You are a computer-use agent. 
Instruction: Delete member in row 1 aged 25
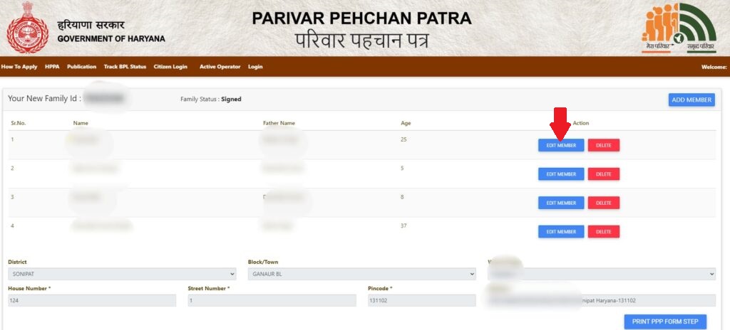[603, 146]
